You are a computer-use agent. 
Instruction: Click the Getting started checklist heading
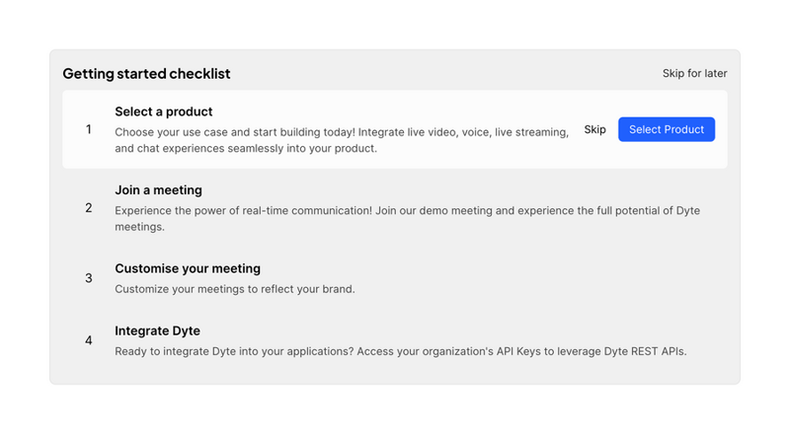point(146,73)
